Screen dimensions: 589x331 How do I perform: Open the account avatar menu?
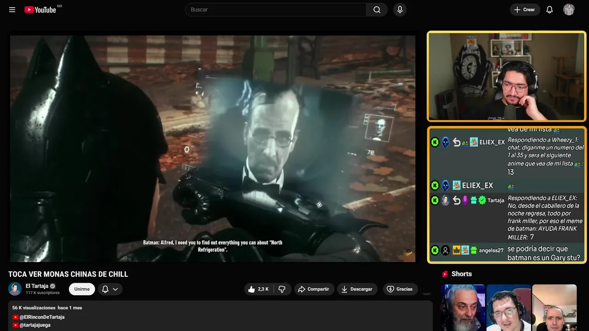[x=569, y=10]
